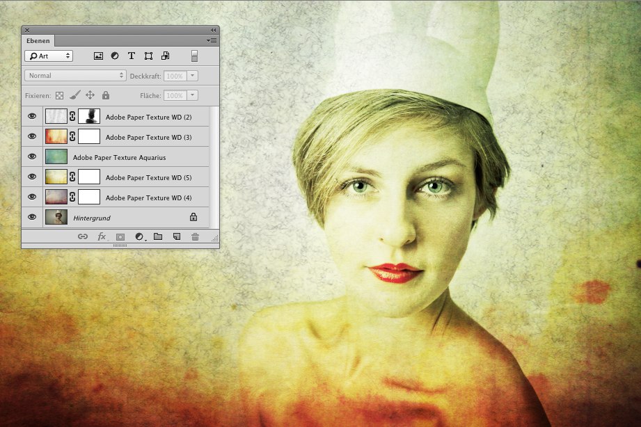Click the add layer style fx icon
The image size is (641, 427).
(x=102, y=237)
